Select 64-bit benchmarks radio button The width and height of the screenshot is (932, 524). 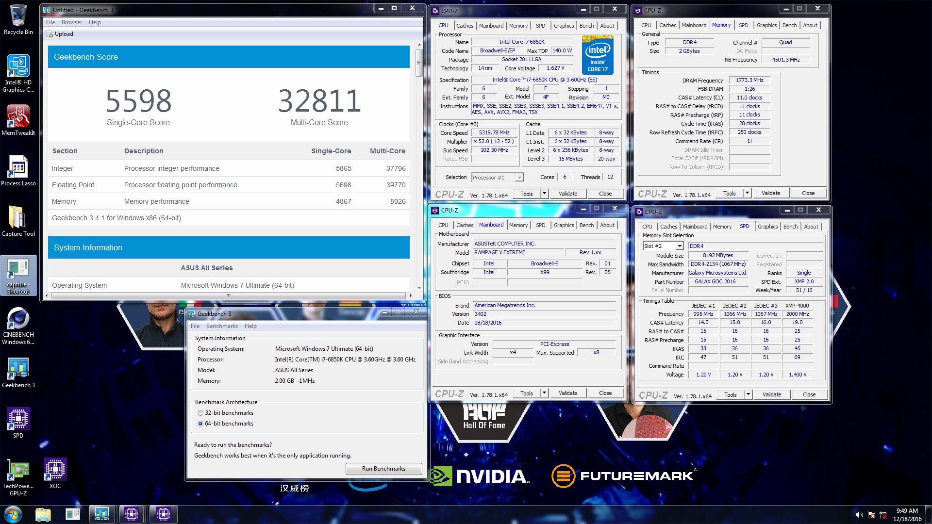pyautogui.click(x=200, y=424)
